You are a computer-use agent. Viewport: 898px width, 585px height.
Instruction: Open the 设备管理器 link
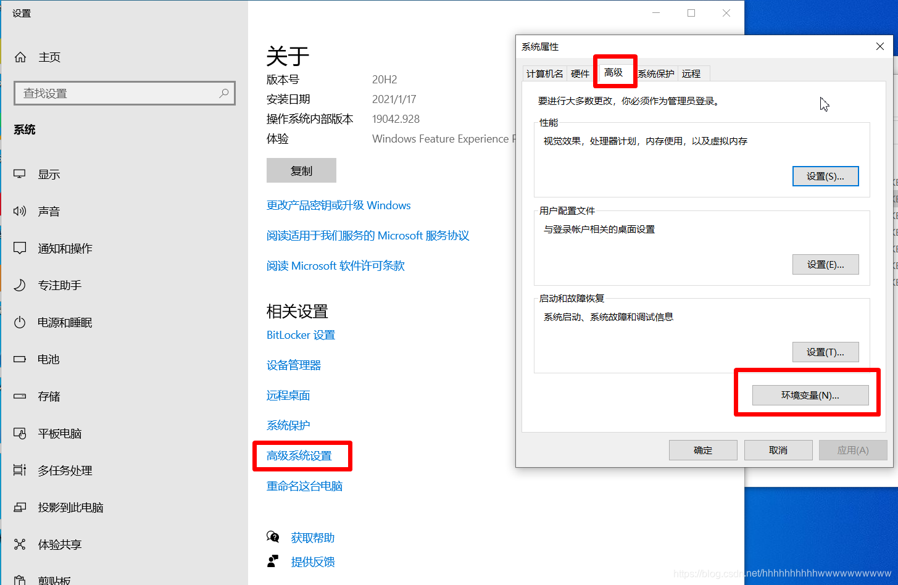click(x=293, y=365)
